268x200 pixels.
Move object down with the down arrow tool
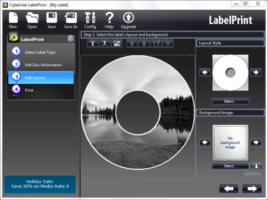(x=144, y=44)
